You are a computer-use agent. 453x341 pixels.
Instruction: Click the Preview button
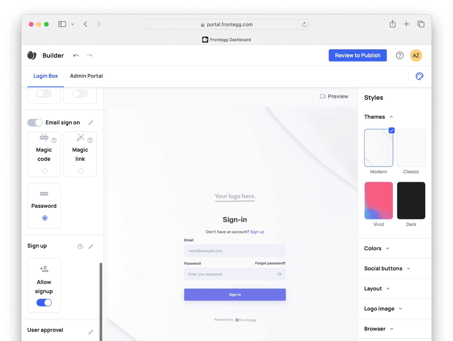coord(334,96)
